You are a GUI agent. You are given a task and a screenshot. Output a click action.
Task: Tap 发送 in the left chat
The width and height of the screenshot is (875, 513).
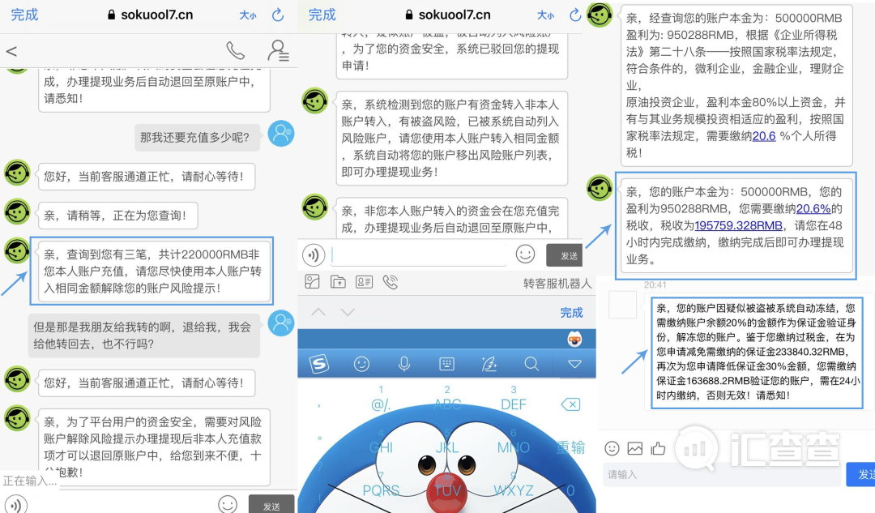click(x=271, y=505)
